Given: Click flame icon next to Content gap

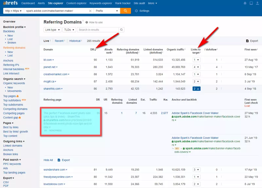Looking at the screenshot, I should tap(20, 118).
